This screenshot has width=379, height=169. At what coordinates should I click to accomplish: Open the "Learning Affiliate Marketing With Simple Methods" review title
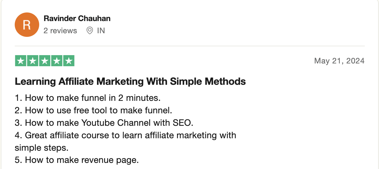pos(130,81)
